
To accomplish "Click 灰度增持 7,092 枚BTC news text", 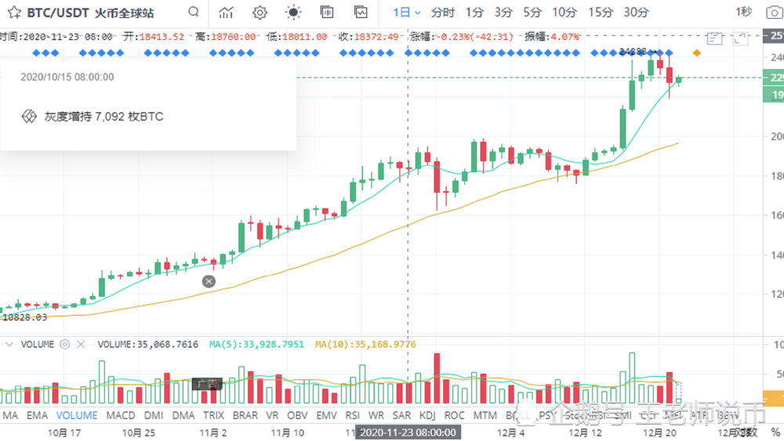I will pyautogui.click(x=104, y=117).
